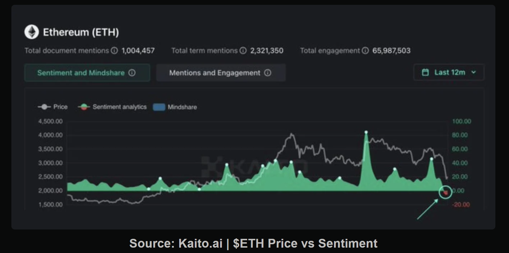This screenshot has height=253, width=509.
Task: Click the Total engagement value 65,987,503
Action: 391,51
